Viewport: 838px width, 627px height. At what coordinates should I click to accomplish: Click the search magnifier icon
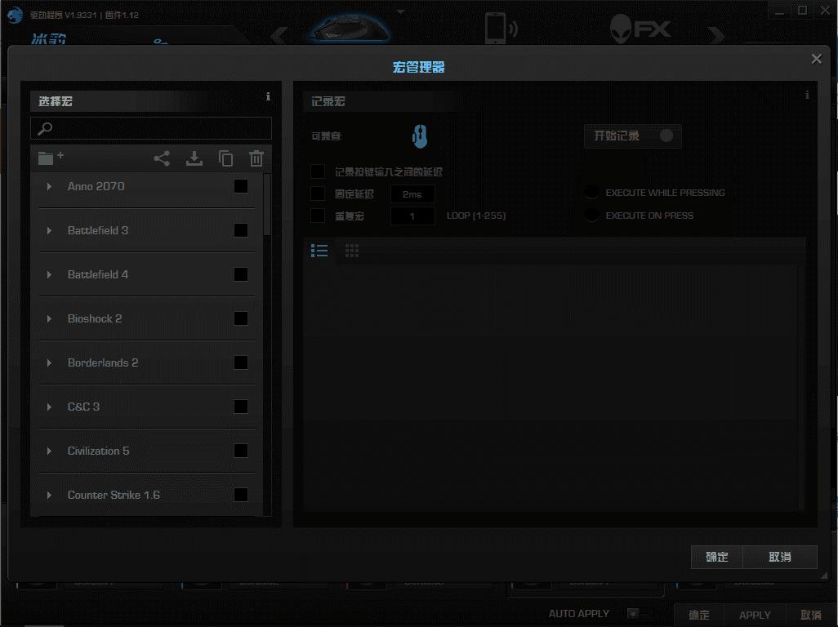click(x=45, y=128)
